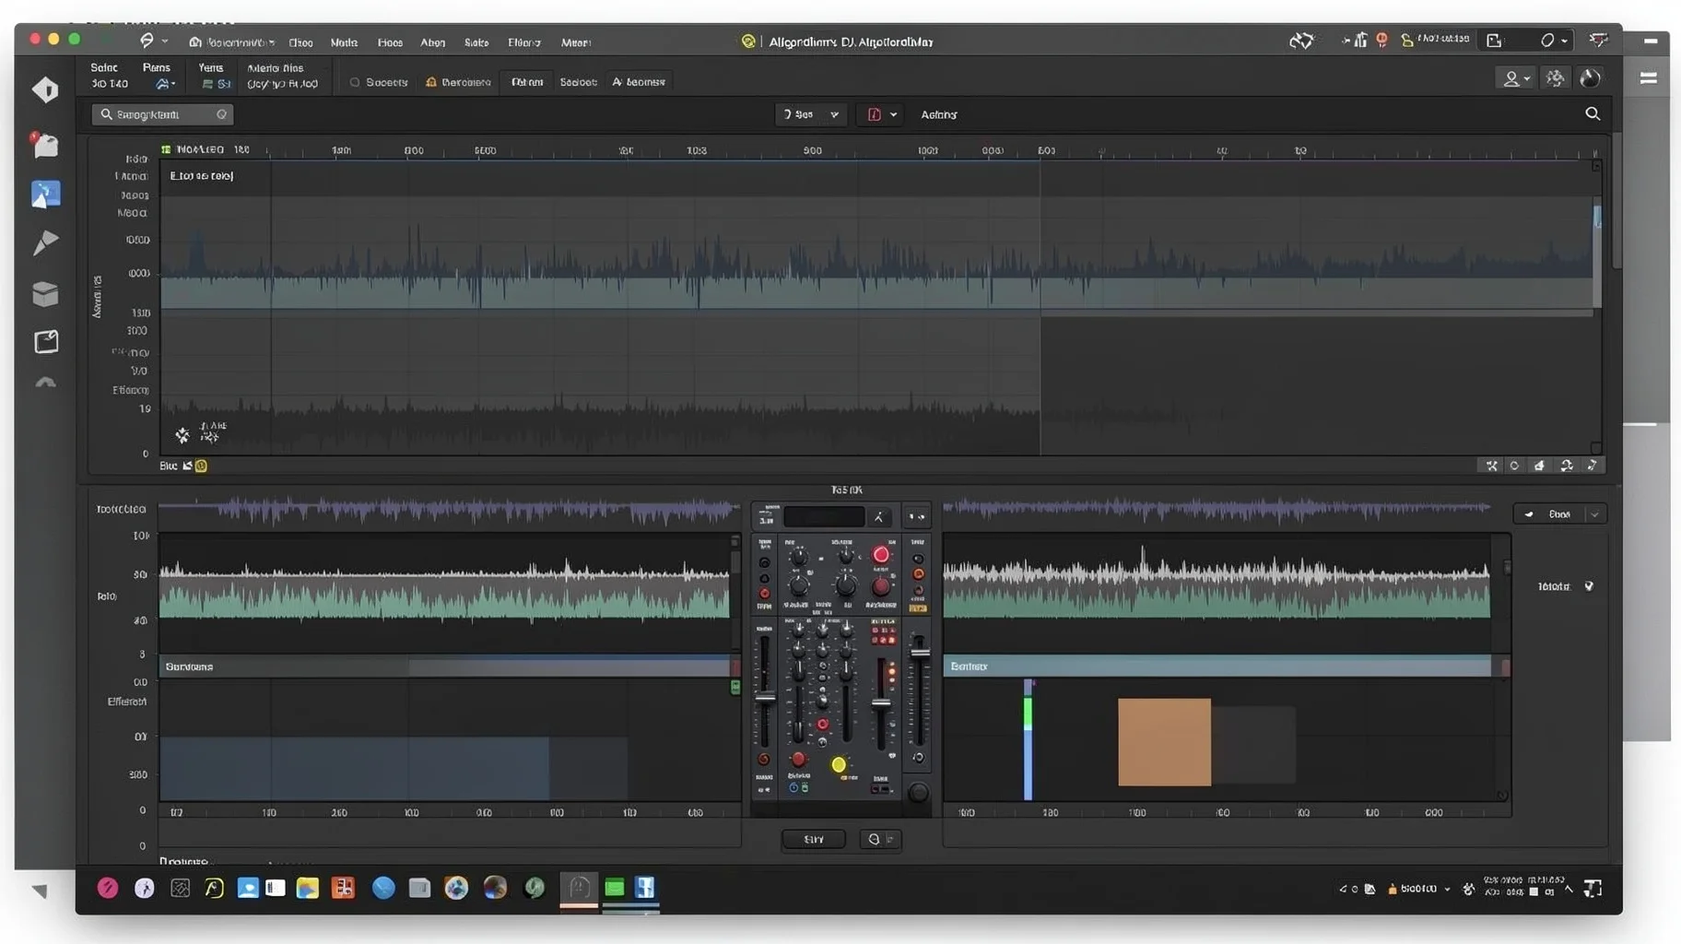Click the large dark knob at mixer bottom right
Viewport: 1681px width, 944px height.
[x=918, y=793]
